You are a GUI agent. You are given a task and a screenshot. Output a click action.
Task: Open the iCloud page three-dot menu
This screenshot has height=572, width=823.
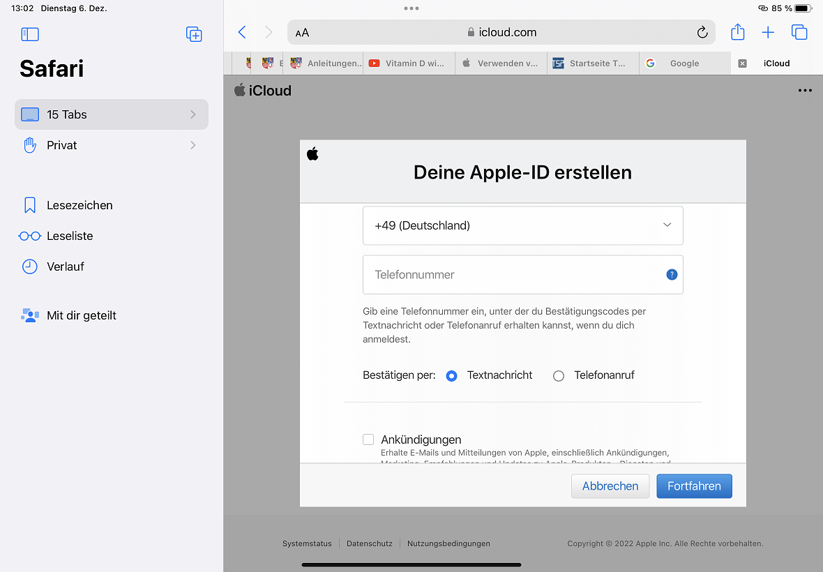(805, 90)
